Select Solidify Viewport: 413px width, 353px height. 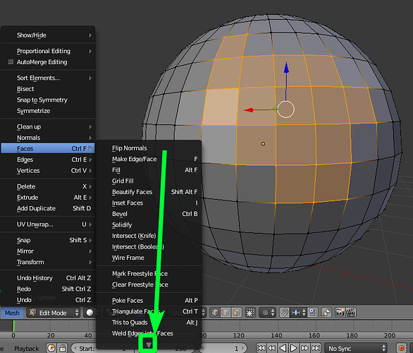point(149,225)
